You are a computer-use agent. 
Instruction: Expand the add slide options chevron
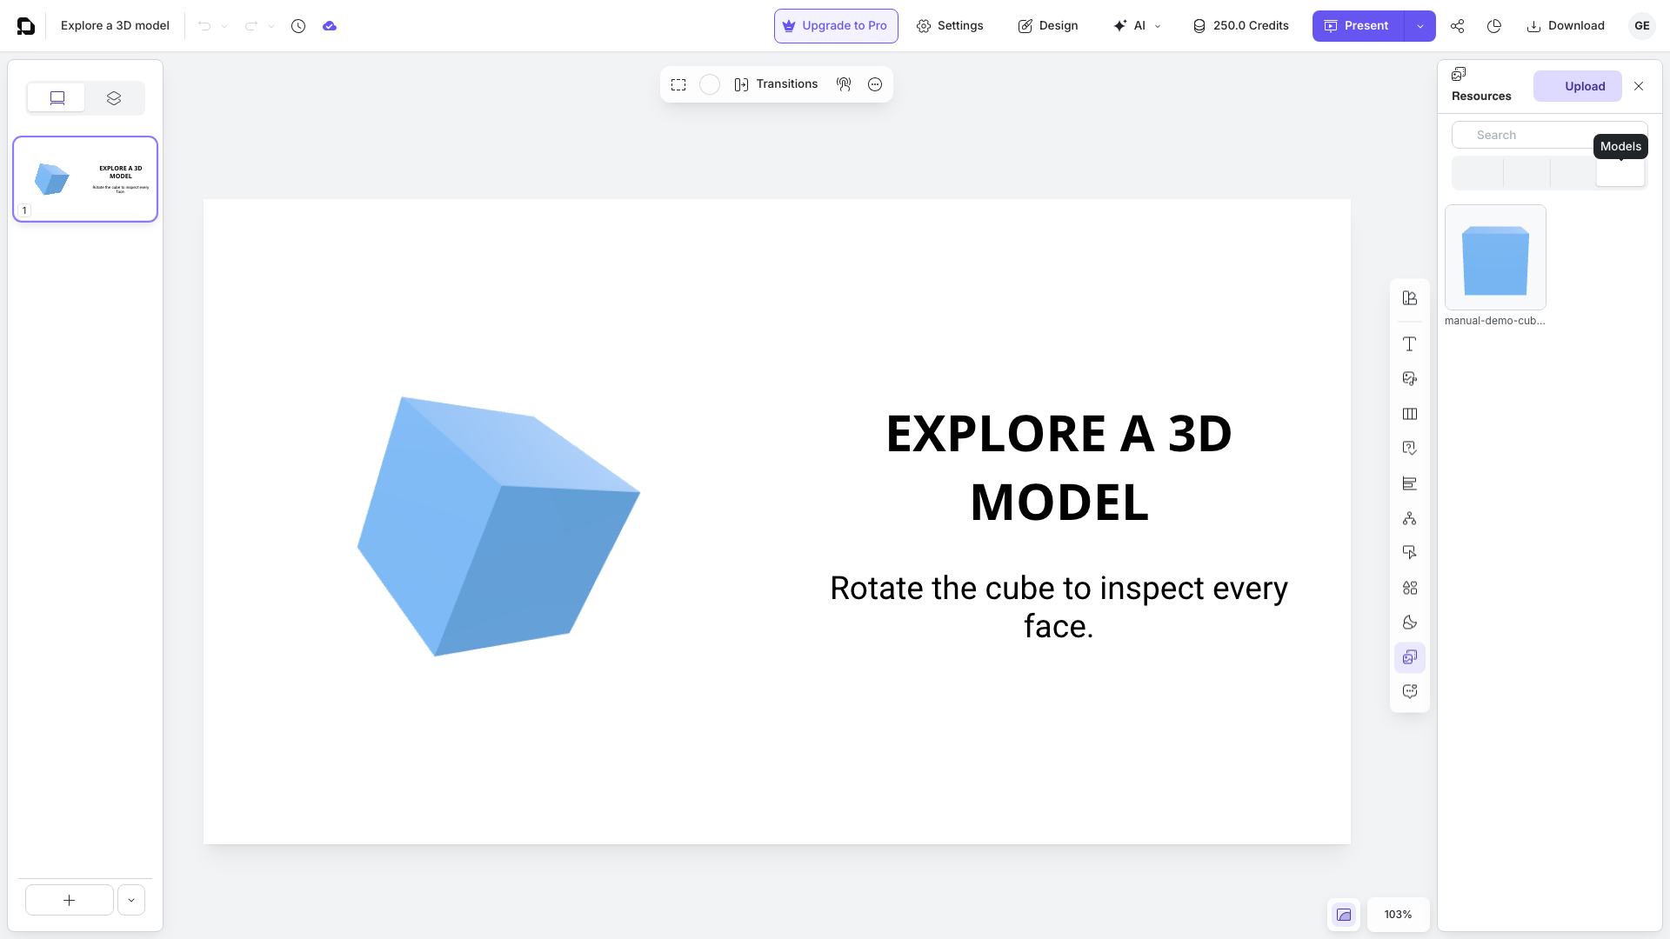131,900
